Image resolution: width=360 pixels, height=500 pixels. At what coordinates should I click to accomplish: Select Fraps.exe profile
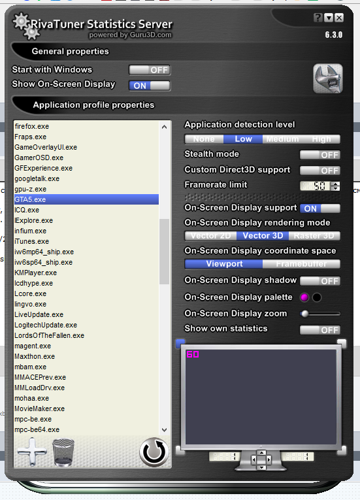tap(86, 137)
